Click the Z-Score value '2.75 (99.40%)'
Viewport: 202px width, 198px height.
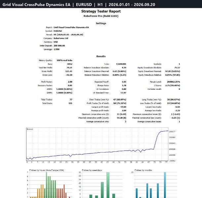pos(173,85)
